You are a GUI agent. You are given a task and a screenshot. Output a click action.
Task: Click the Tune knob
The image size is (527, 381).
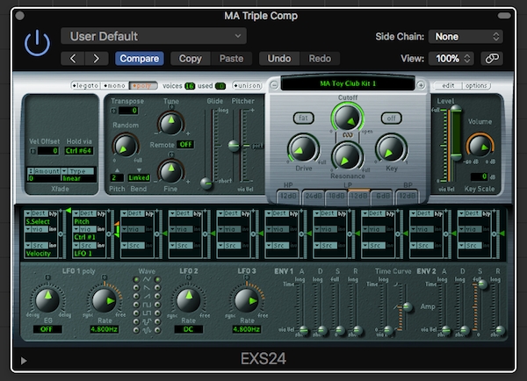tap(171, 123)
